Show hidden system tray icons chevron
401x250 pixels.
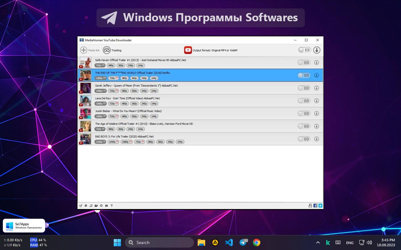(x=318, y=242)
